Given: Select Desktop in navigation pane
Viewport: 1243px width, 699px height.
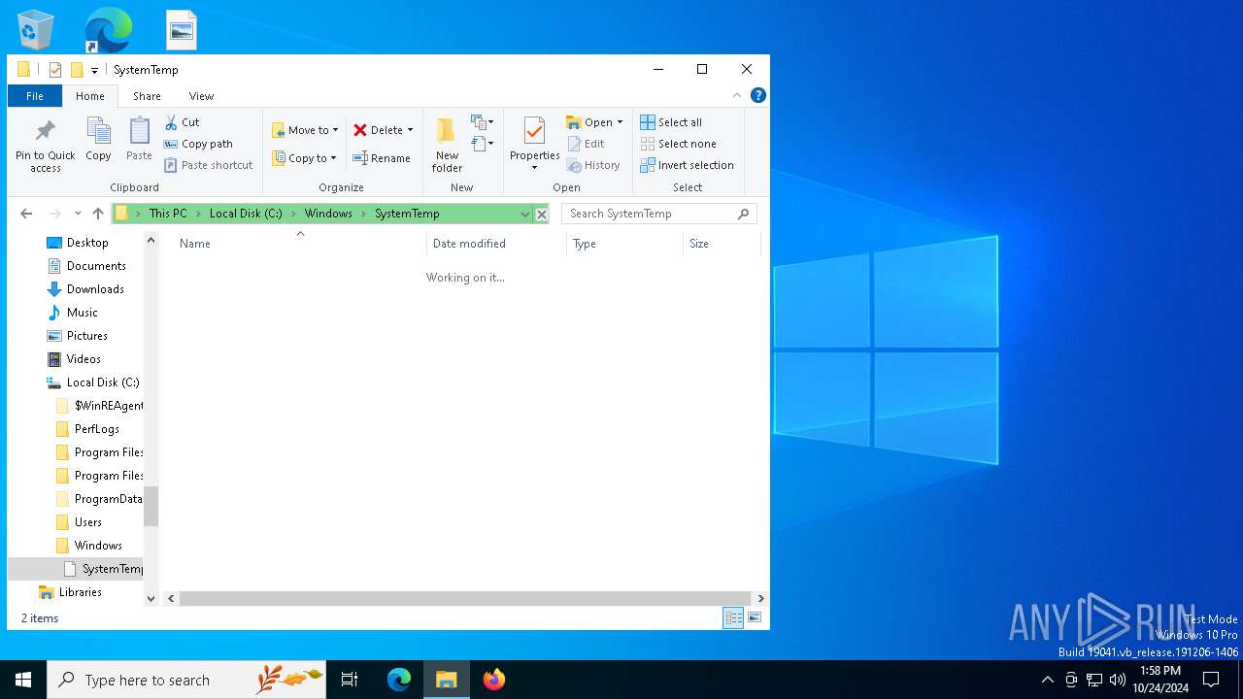Looking at the screenshot, I should pos(87,243).
